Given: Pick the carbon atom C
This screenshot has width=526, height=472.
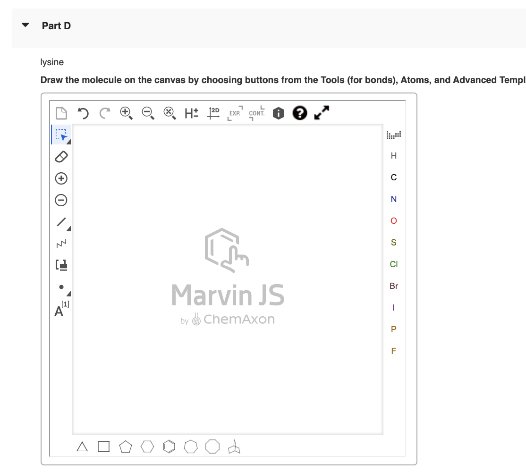Looking at the screenshot, I should click(394, 177).
